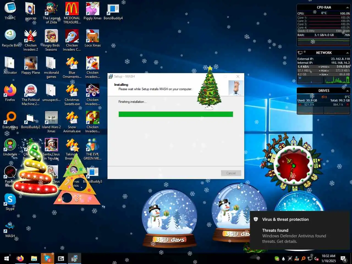The height and width of the screenshot is (264, 352).
Task: Close the Setup - MASH window
Action: pos(238,76)
